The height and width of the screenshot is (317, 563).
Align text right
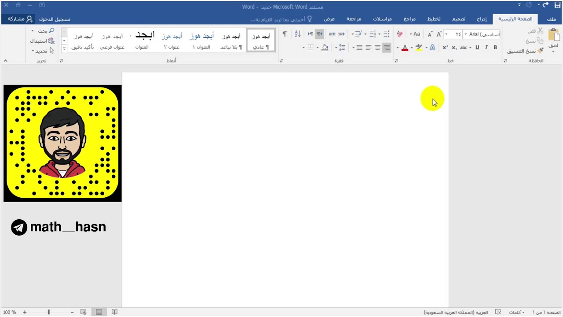pyautogui.click(x=387, y=48)
